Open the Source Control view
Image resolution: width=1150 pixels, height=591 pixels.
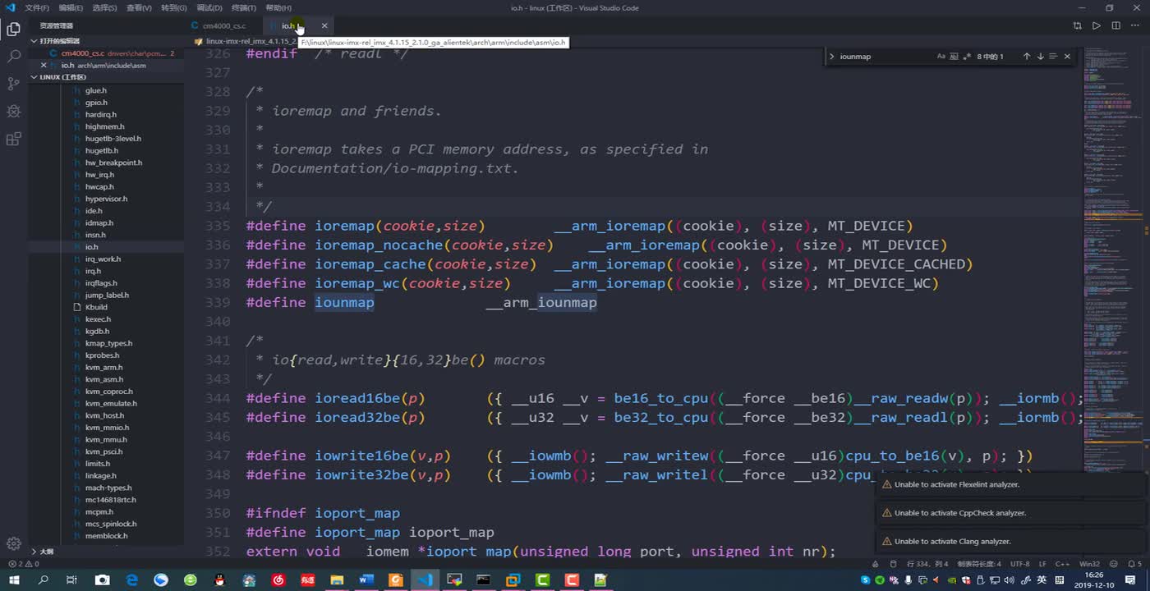[13, 84]
